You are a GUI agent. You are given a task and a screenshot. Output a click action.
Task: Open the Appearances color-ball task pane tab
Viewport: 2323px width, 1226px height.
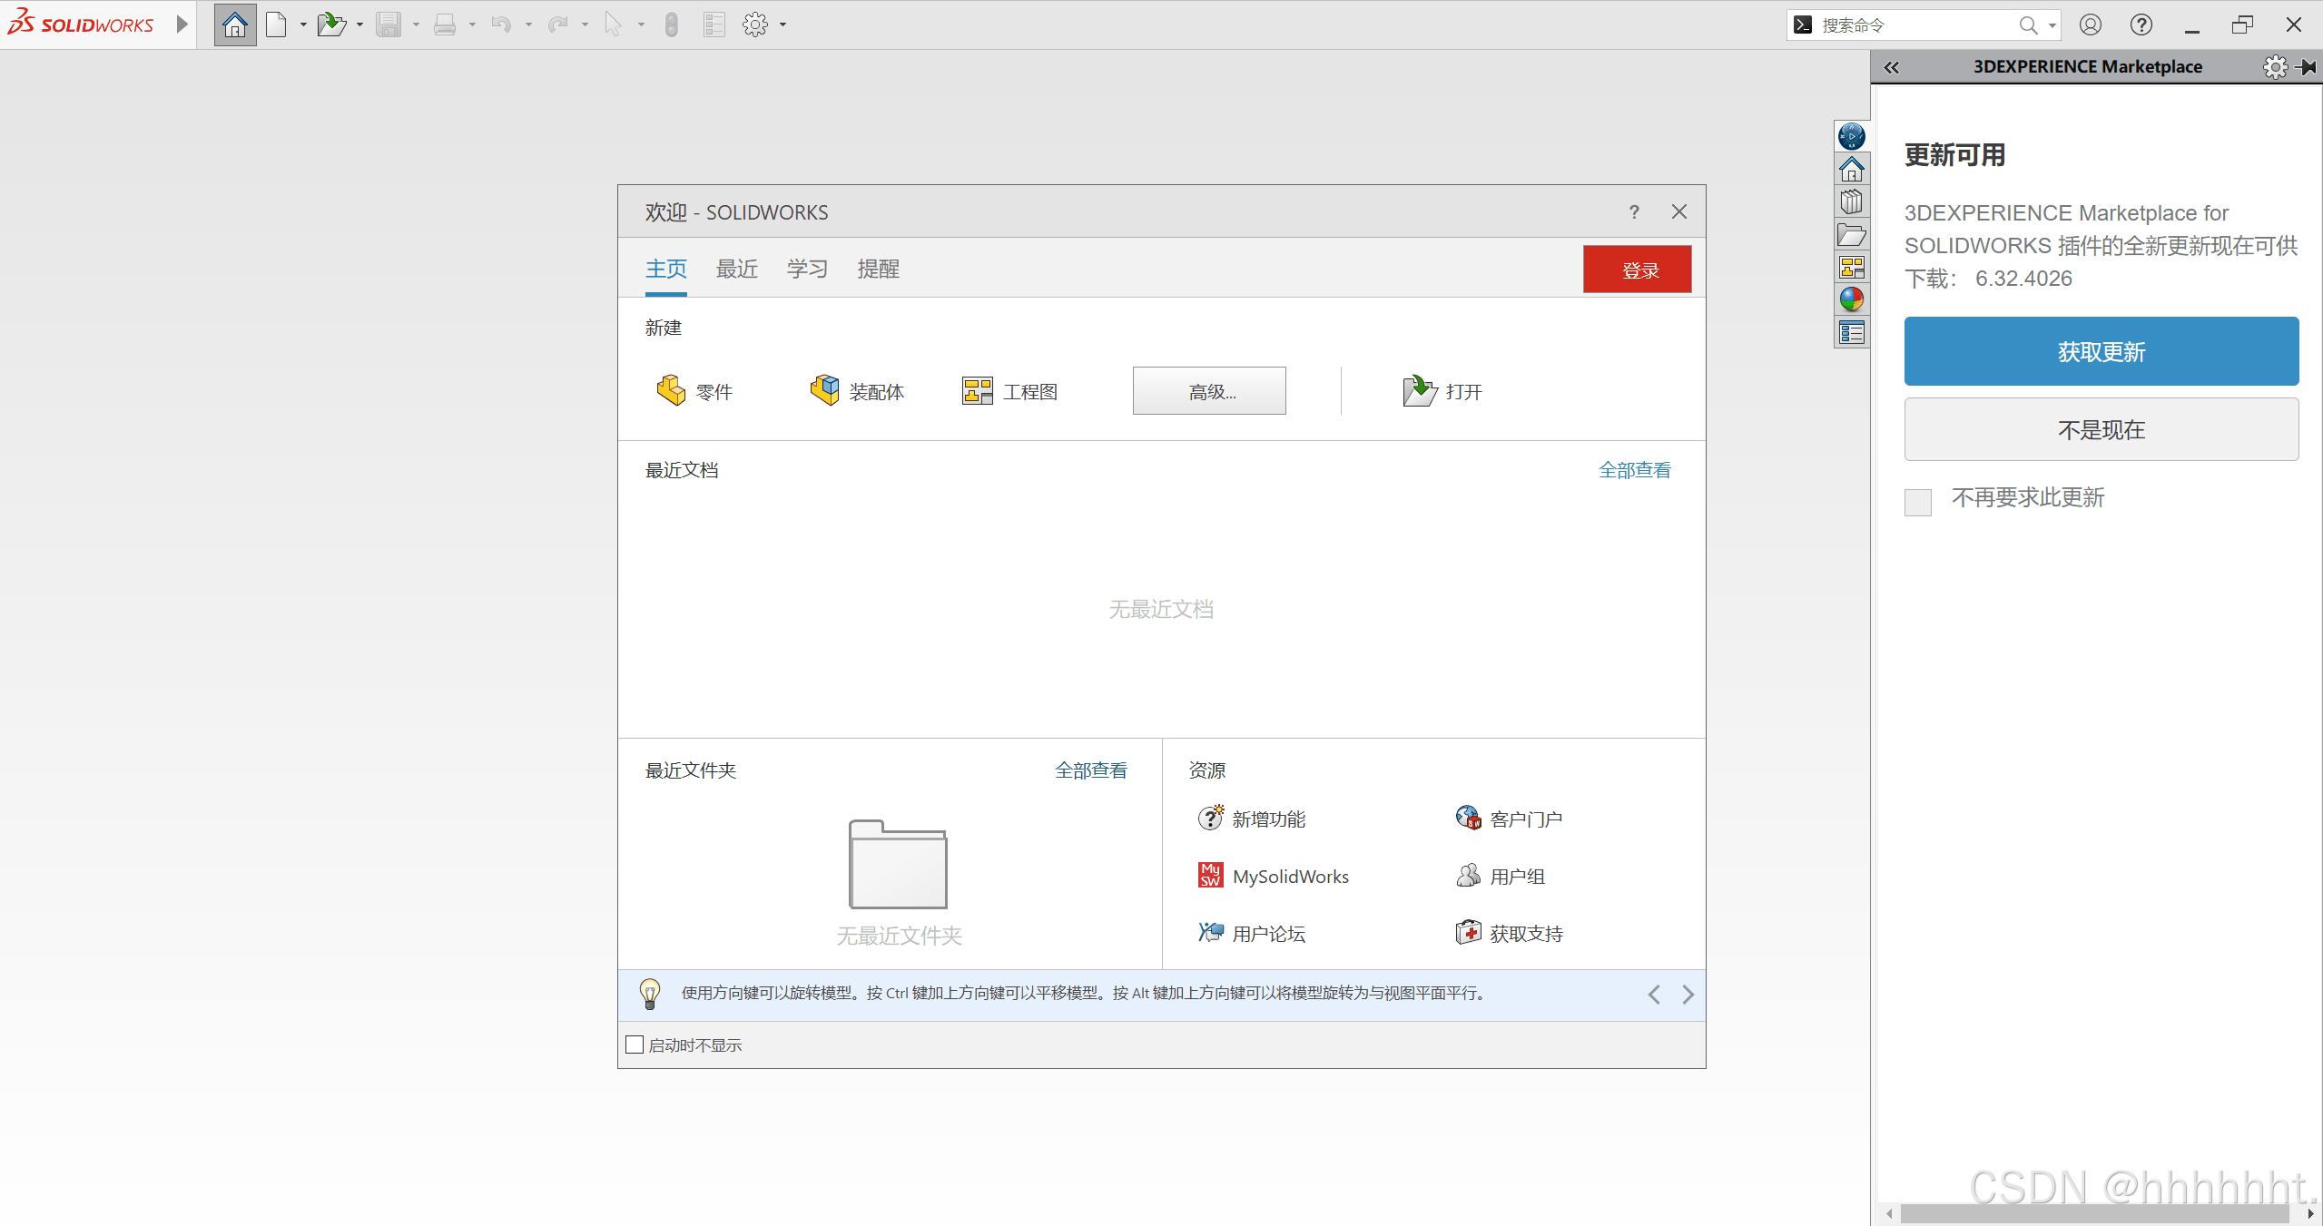point(1851,299)
